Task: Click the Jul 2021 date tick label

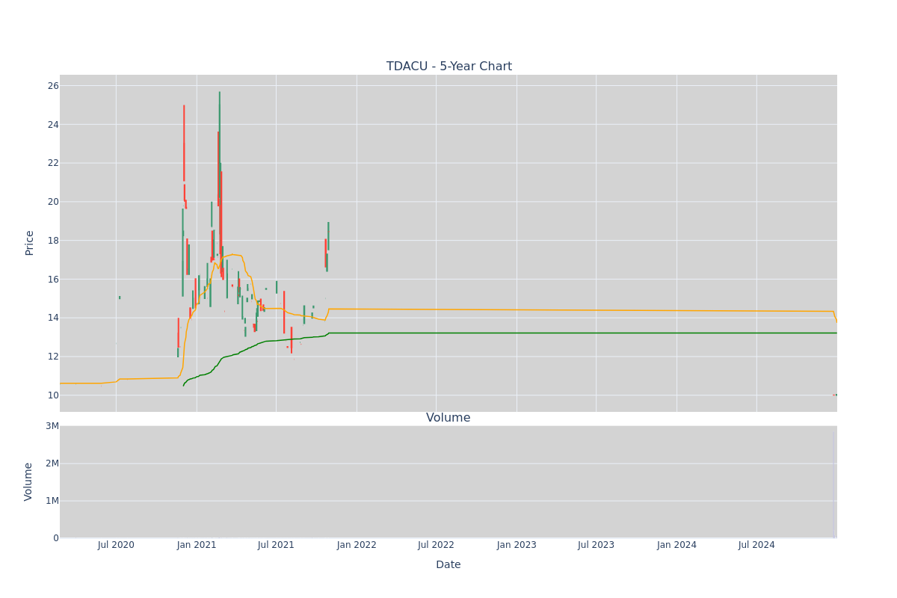Action: [276, 545]
